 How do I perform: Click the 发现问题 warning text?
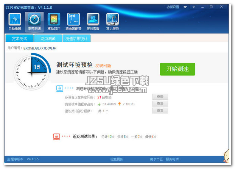point(103,66)
